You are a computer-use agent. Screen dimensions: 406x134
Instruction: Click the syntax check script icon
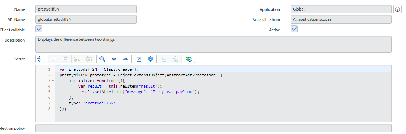(175, 59)
